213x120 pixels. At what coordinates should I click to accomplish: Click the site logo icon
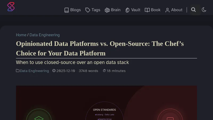click(x=11, y=7)
